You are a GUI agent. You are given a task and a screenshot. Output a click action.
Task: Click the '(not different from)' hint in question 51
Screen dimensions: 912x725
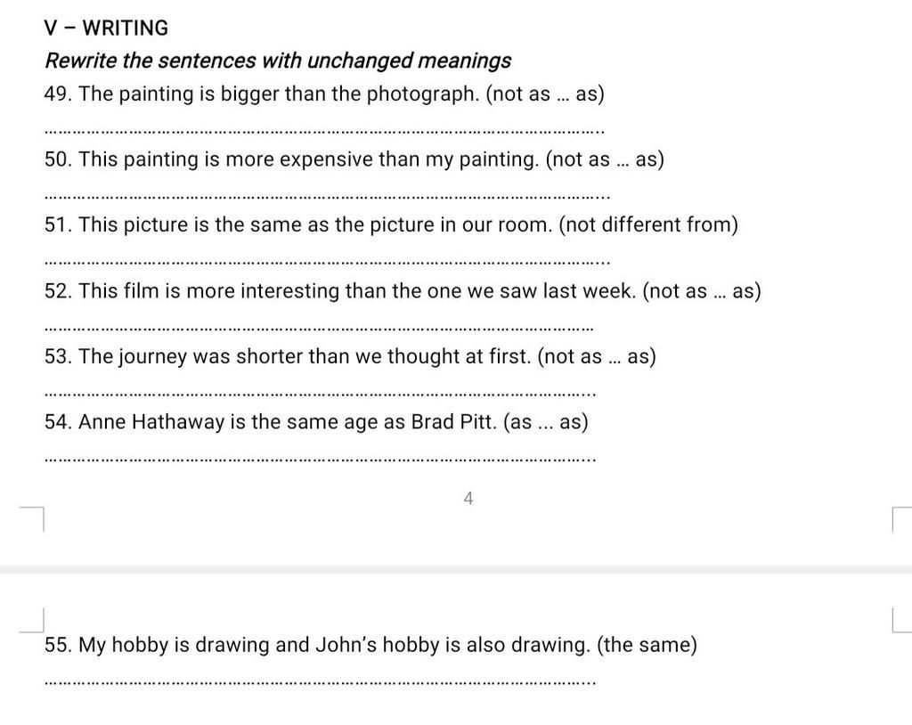pyautogui.click(x=648, y=224)
